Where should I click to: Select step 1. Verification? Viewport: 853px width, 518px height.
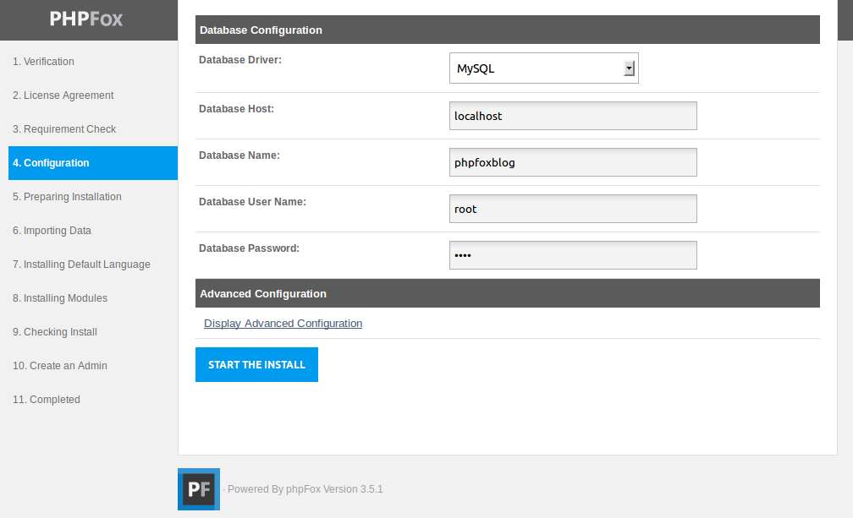tap(43, 62)
